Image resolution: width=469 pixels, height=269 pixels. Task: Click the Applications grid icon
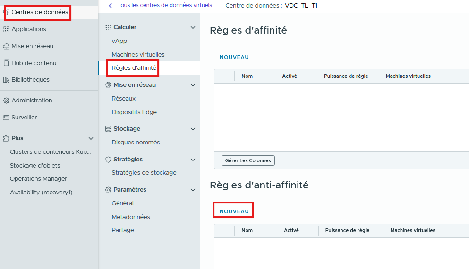tap(6, 29)
